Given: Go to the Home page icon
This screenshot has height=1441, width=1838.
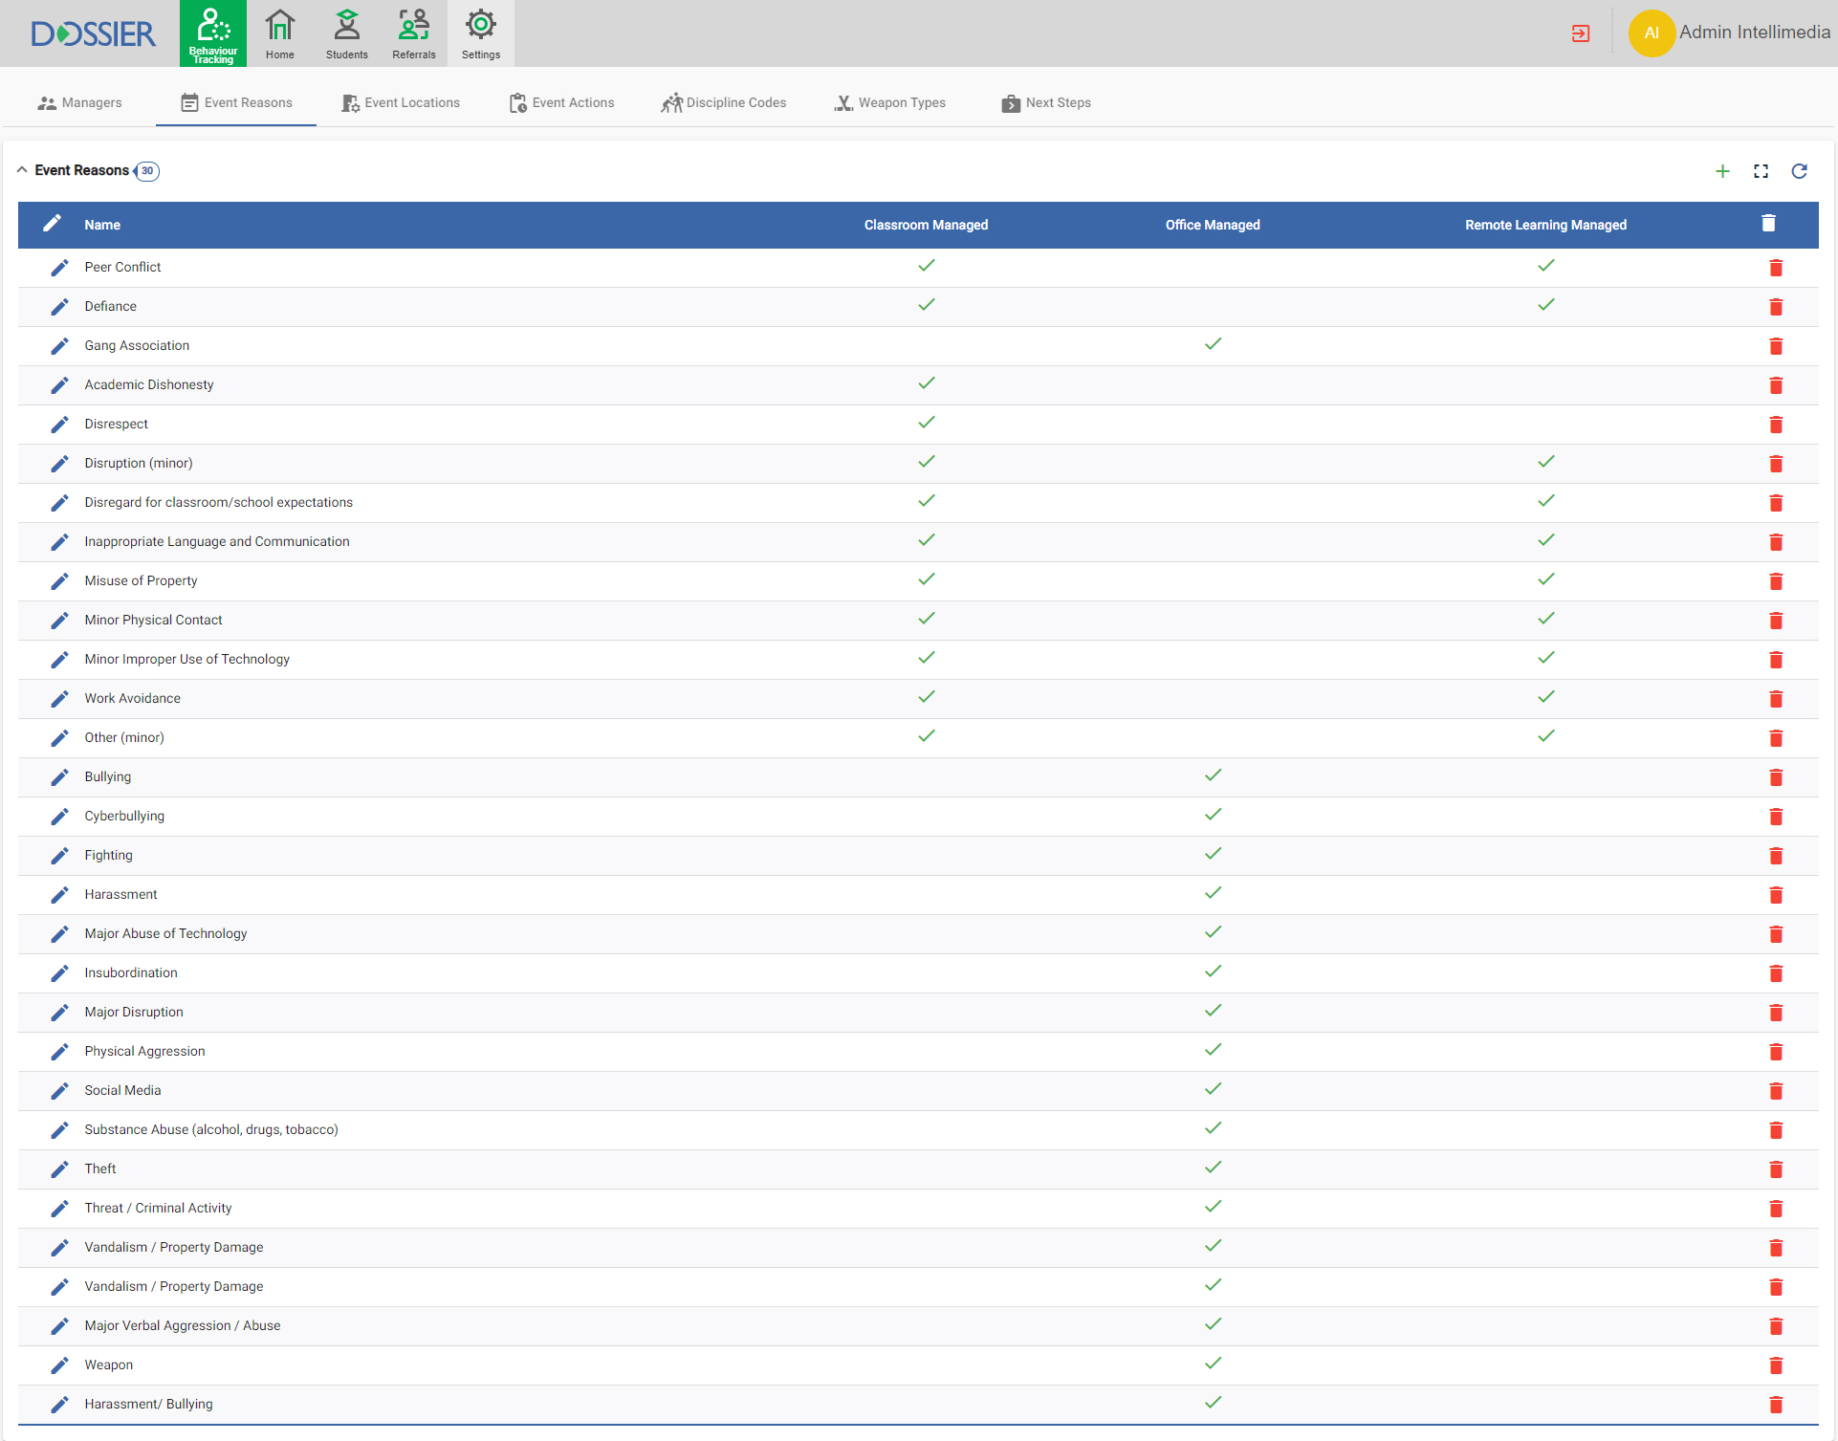Looking at the screenshot, I should click(x=279, y=33).
